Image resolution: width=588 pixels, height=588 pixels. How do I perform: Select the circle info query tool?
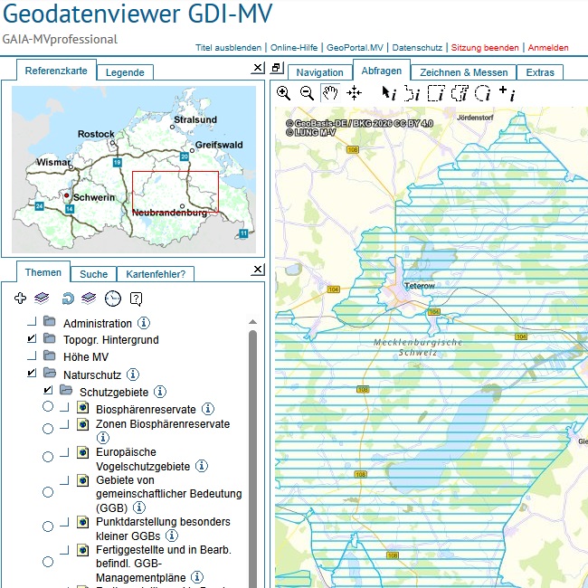coord(483,93)
